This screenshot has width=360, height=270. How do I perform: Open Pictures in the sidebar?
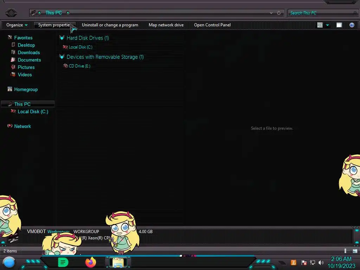point(26,67)
